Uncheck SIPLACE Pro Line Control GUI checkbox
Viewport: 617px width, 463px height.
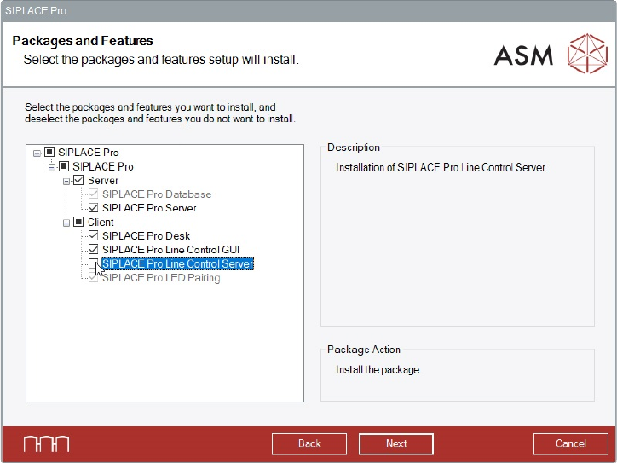93,249
